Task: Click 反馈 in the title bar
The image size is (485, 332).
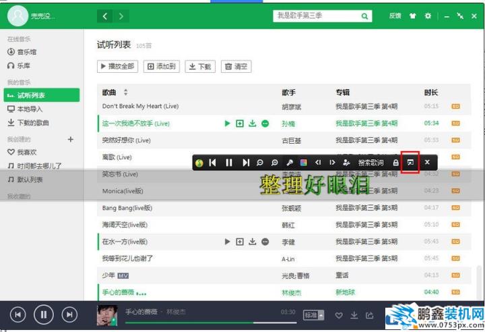Action: (x=395, y=16)
